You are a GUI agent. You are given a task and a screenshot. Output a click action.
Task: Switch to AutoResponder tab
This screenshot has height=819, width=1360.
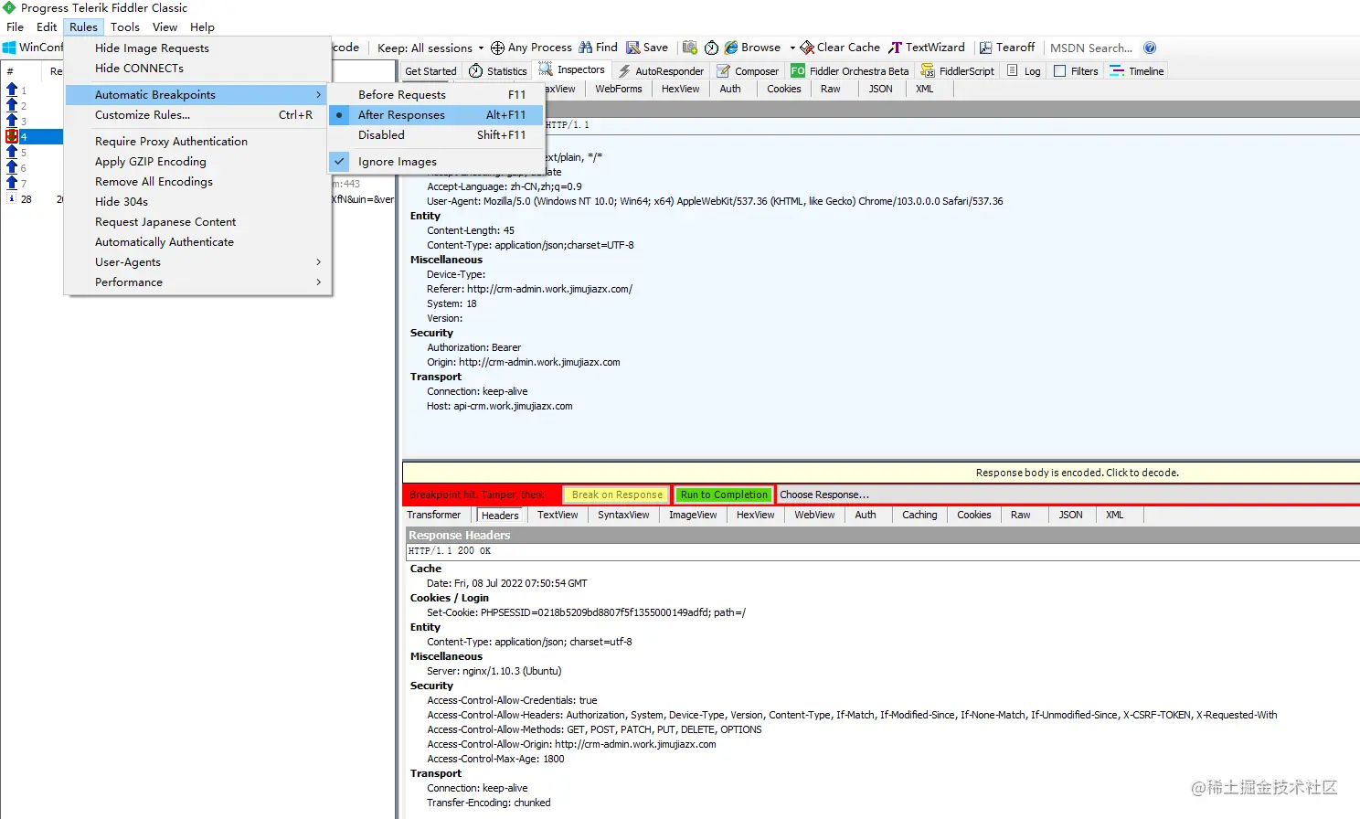point(661,71)
